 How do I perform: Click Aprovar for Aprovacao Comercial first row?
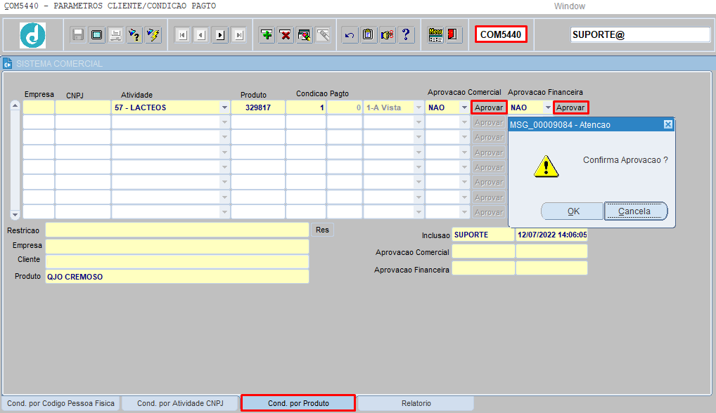(x=489, y=107)
